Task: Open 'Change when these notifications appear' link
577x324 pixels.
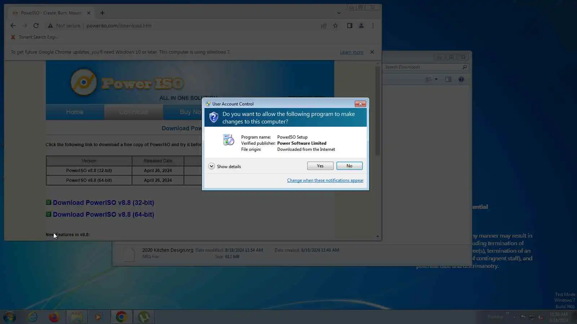Action: click(x=325, y=180)
